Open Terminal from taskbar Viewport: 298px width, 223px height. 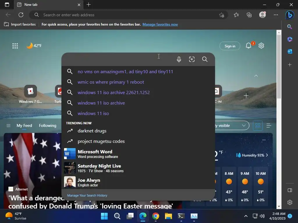pyautogui.click(x=181, y=216)
